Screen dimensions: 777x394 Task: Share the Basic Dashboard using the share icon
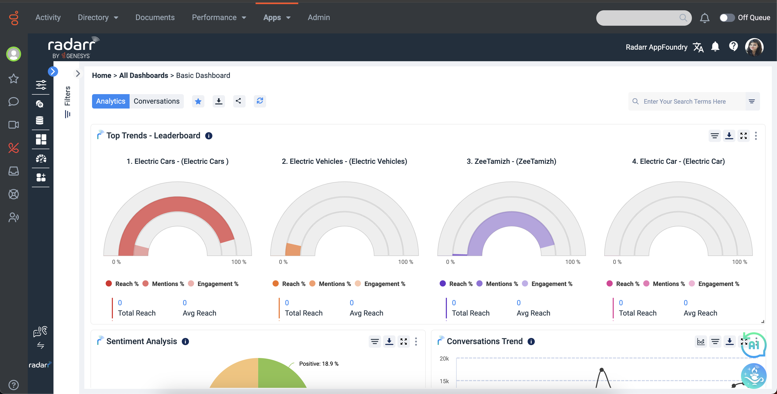[239, 101]
